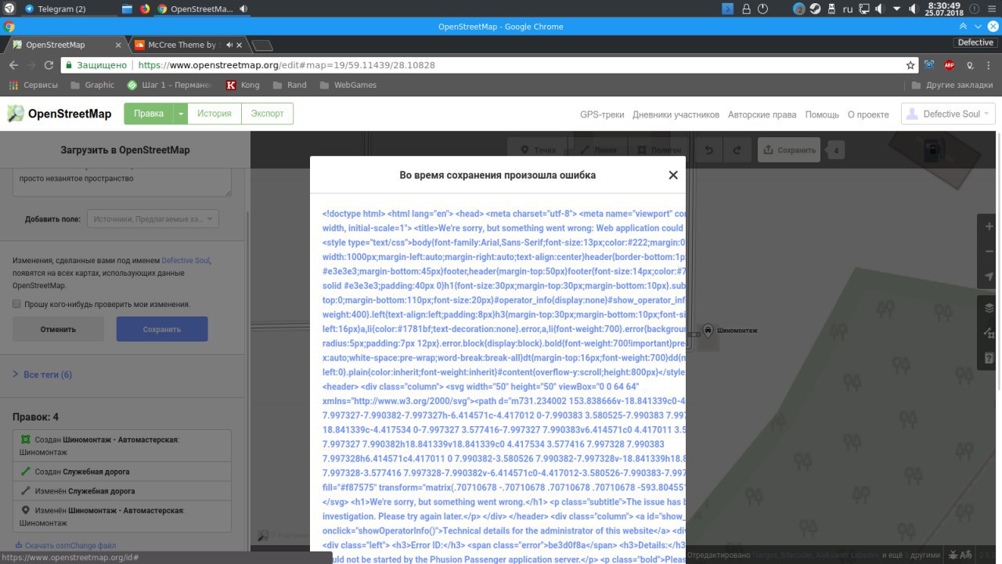Open the Добавить поле combo box
Screen dimensions: 1002x564
click(153, 219)
